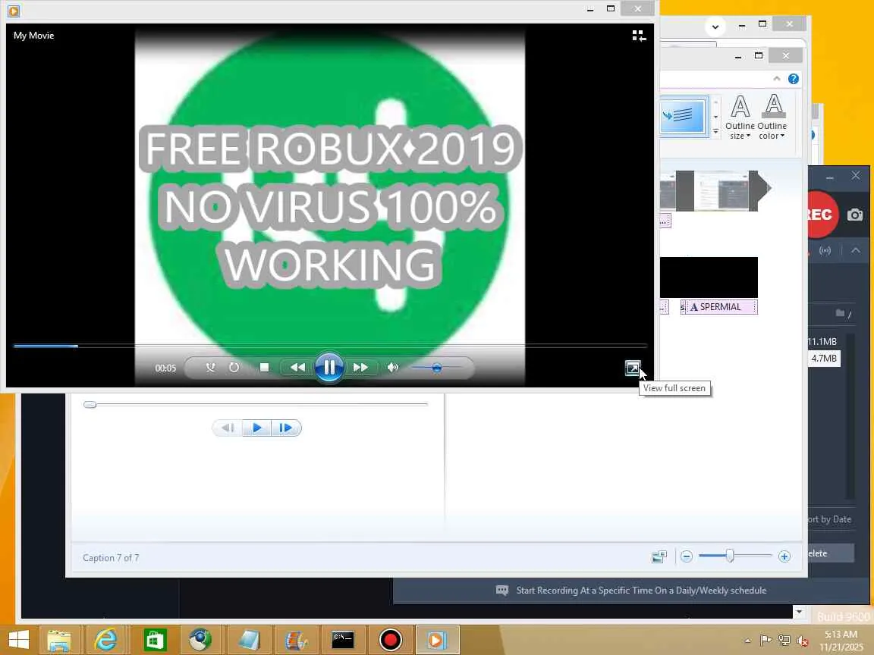Switch to the screen recorder taskbar icon
Viewport: 874px width, 655px height.
click(x=390, y=640)
